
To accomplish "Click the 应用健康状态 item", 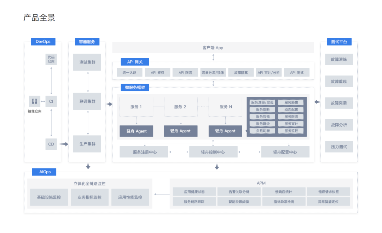I will [x=195, y=192].
